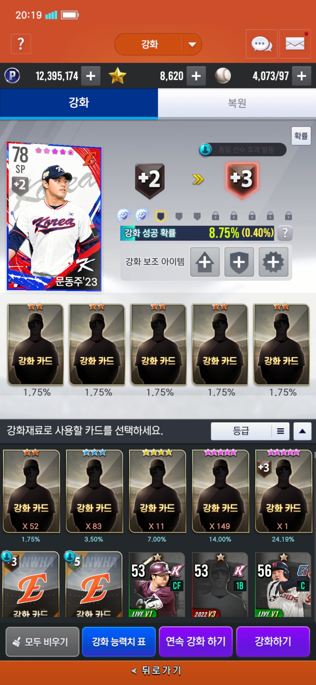The height and width of the screenshot is (685, 316).
Task: Add gear assist item slot
Action: (273, 262)
